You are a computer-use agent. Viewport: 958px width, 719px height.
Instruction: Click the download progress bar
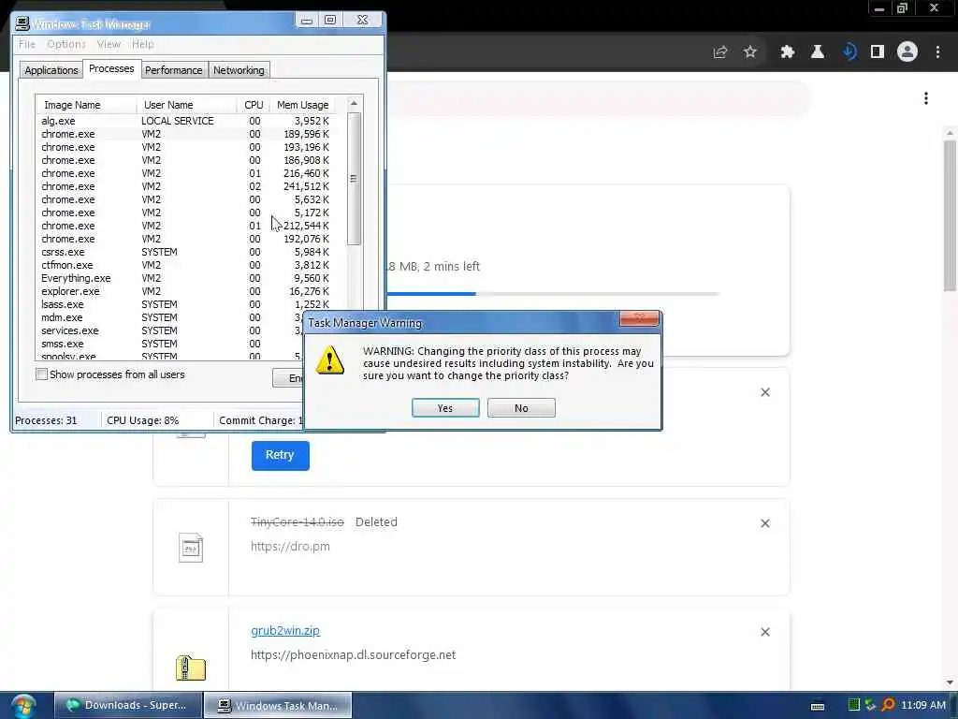[553, 294]
